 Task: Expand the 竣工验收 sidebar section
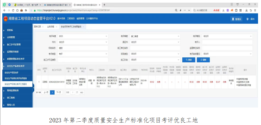17,98
